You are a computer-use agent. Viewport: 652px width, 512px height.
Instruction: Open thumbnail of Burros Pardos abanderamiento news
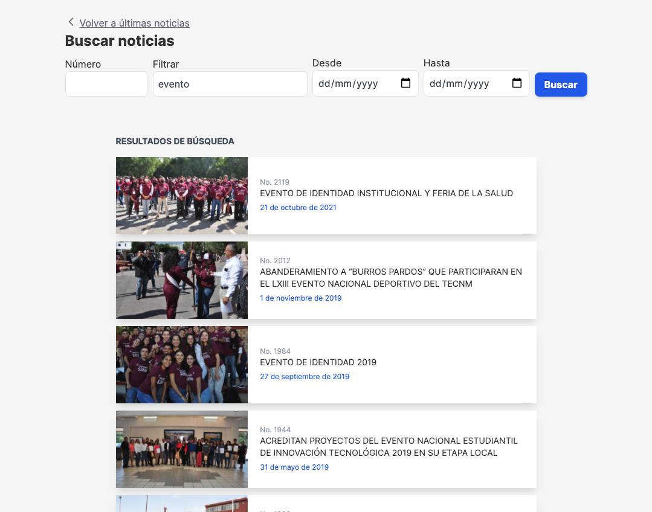182,280
